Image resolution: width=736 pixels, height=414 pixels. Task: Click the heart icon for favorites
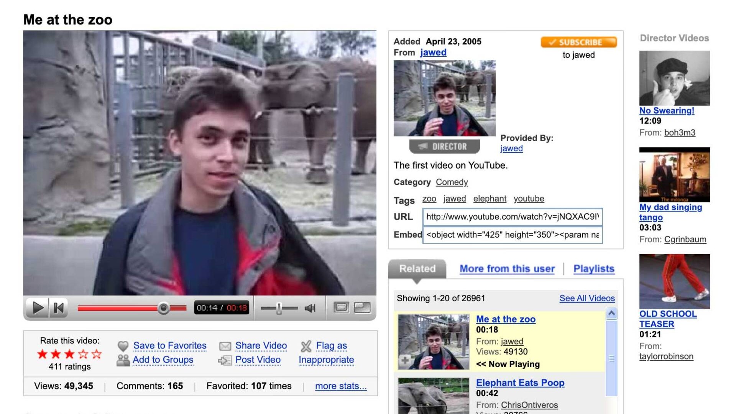(123, 346)
